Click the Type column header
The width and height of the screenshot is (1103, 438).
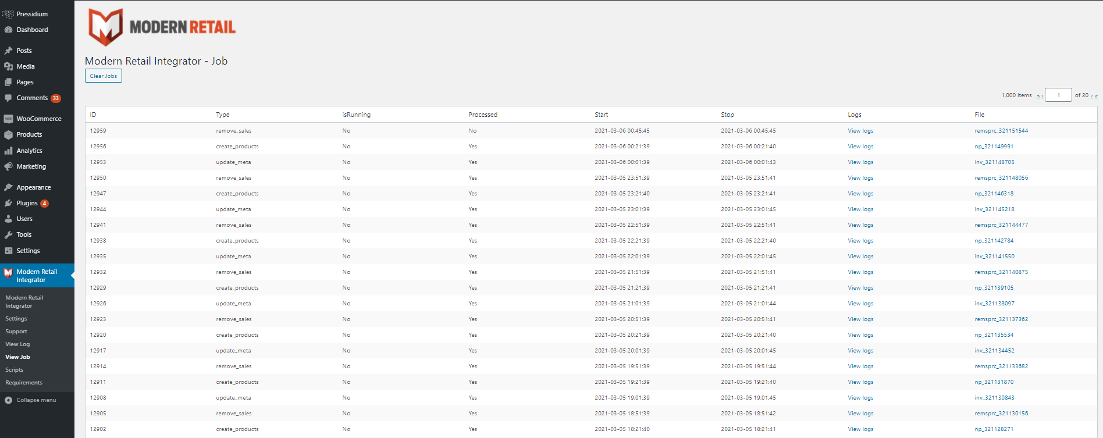pyautogui.click(x=223, y=115)
